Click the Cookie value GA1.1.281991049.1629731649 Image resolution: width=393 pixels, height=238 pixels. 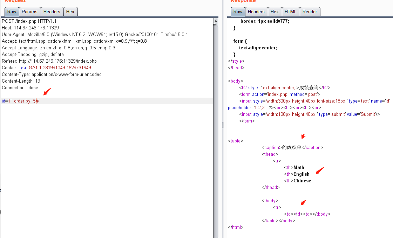coord(60,68)
